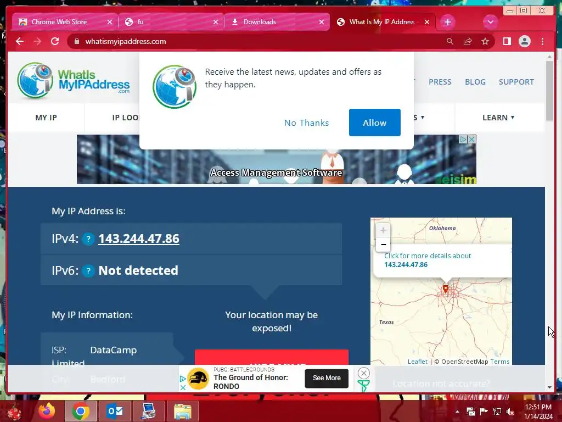
Task: Open File Explorer from the taskbar
Action: click(x=182, y=411)
